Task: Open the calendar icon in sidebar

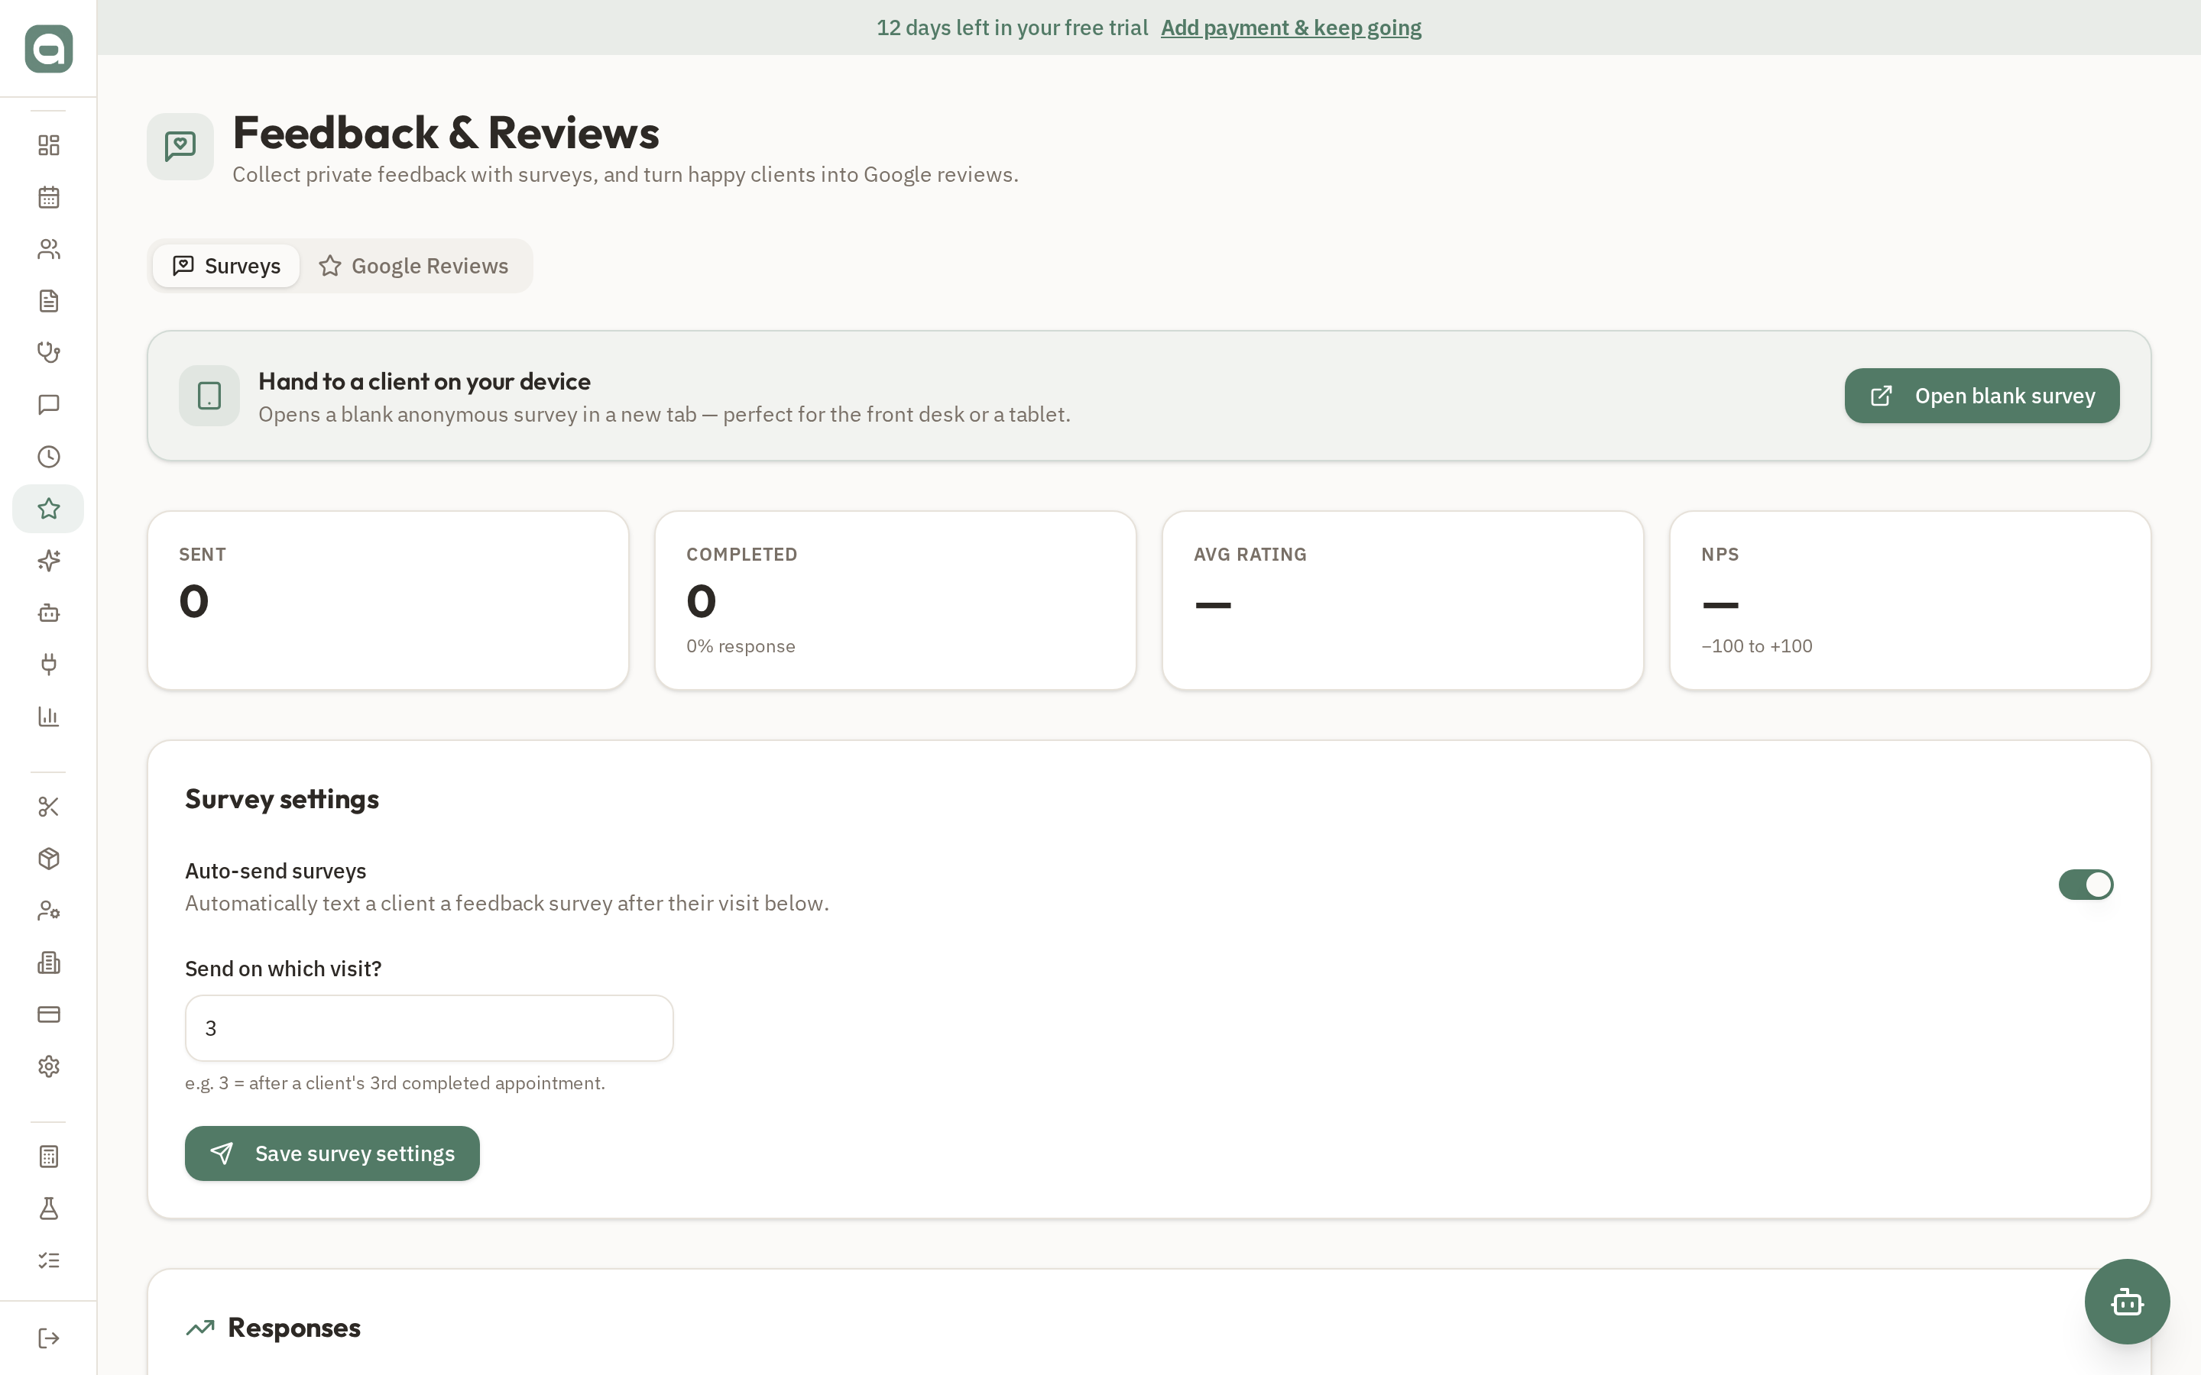Action: pyautogui.click(x=48, y=197)
